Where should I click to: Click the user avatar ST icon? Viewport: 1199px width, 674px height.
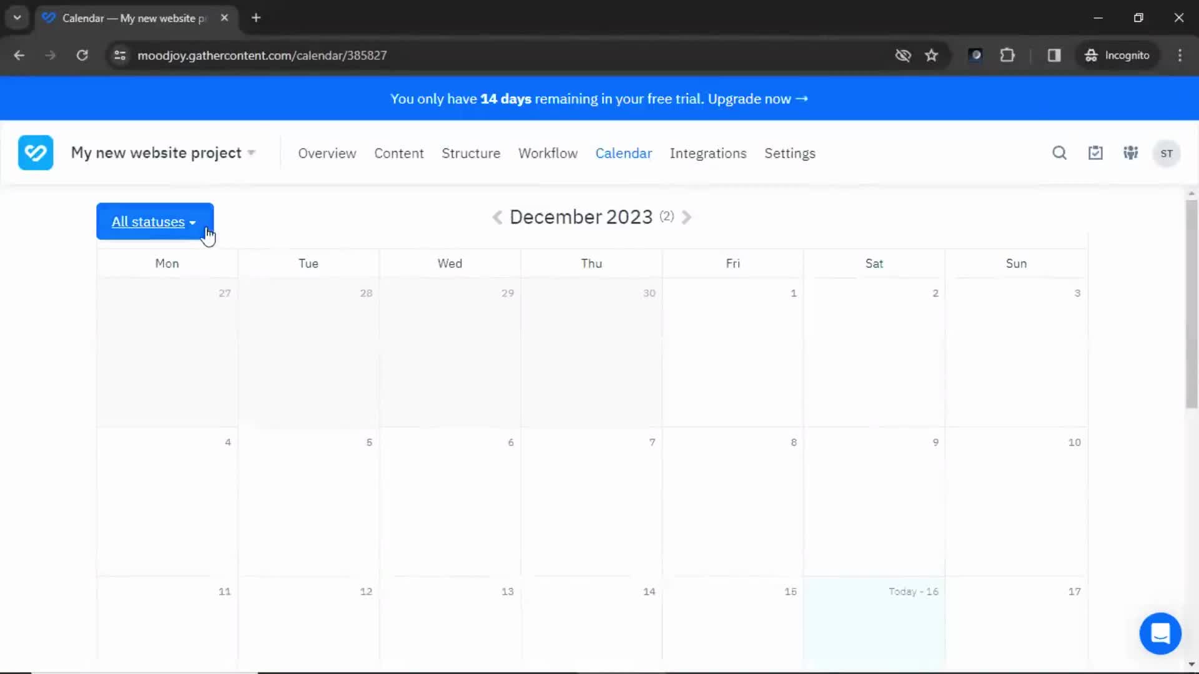1167,153
